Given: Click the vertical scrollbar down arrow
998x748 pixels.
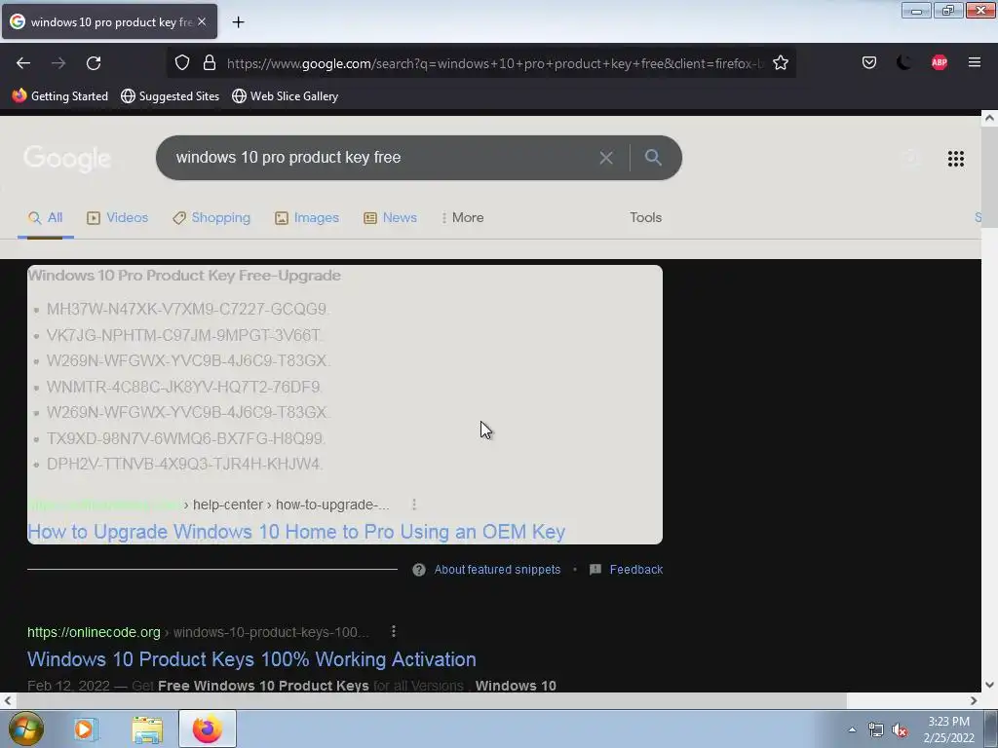Looking at the screenshot, I should click(989, 685).
